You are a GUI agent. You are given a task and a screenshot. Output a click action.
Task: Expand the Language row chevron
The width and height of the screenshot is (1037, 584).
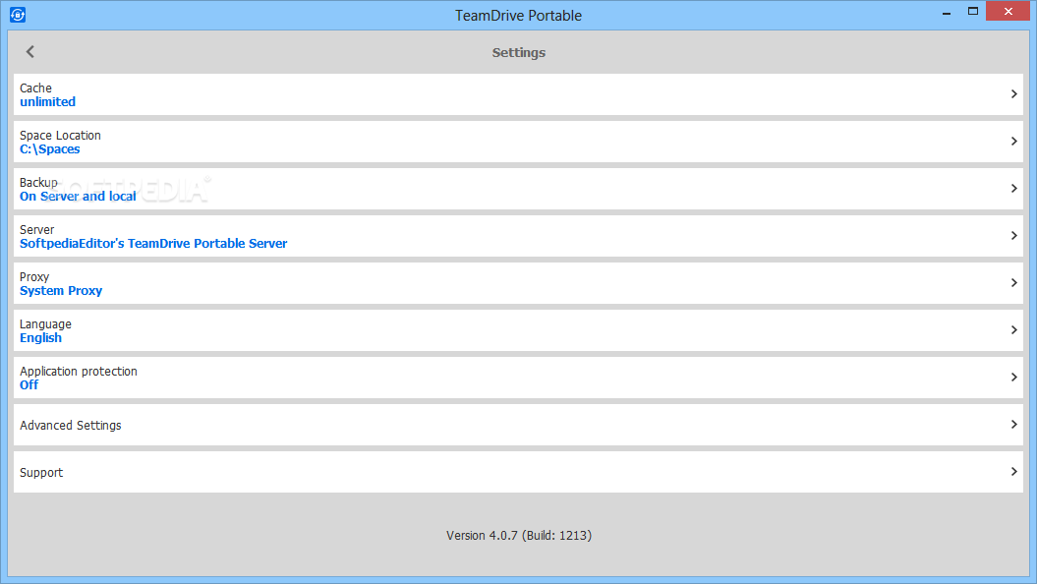click(1013, 329)
